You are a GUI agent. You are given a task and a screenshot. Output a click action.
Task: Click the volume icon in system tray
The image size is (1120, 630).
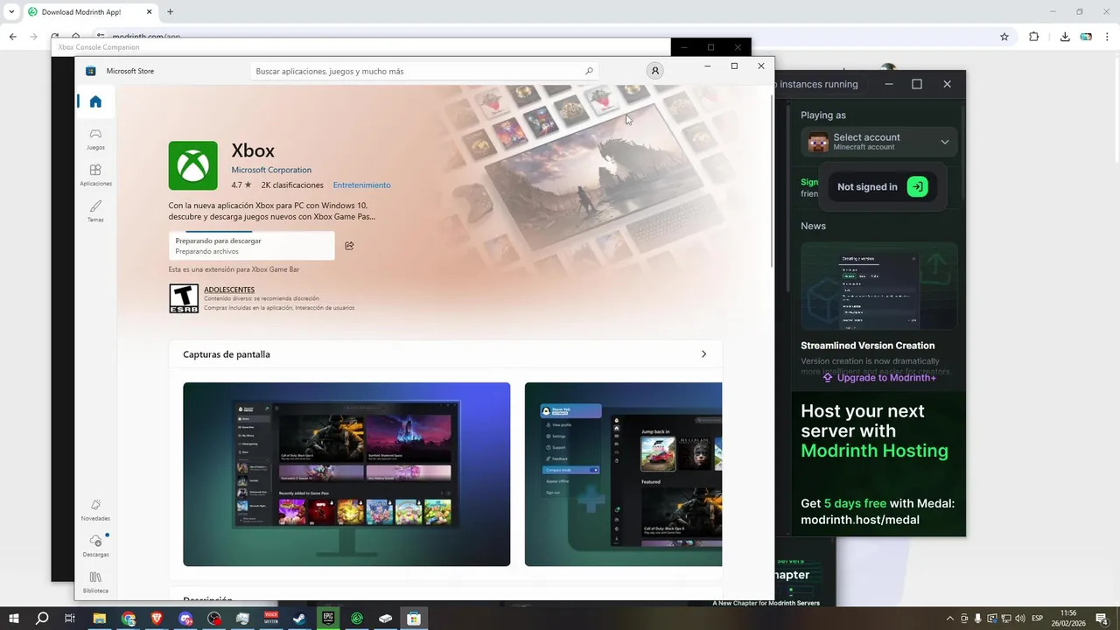1020,619
